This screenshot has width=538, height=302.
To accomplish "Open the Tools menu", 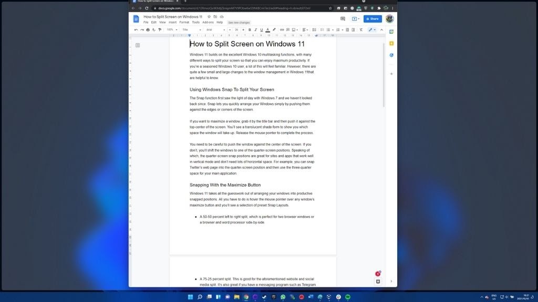I will tap(195, 22).
